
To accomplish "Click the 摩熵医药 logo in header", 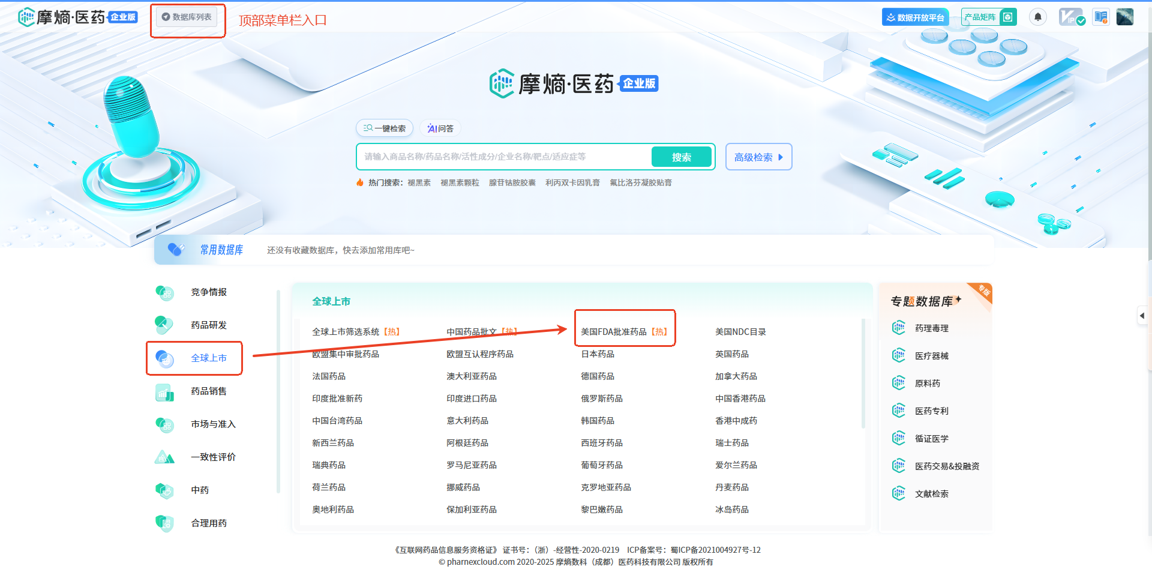I will click(77, 17).
